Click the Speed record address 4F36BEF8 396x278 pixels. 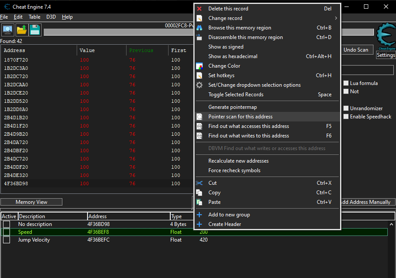tap(98, 232)
